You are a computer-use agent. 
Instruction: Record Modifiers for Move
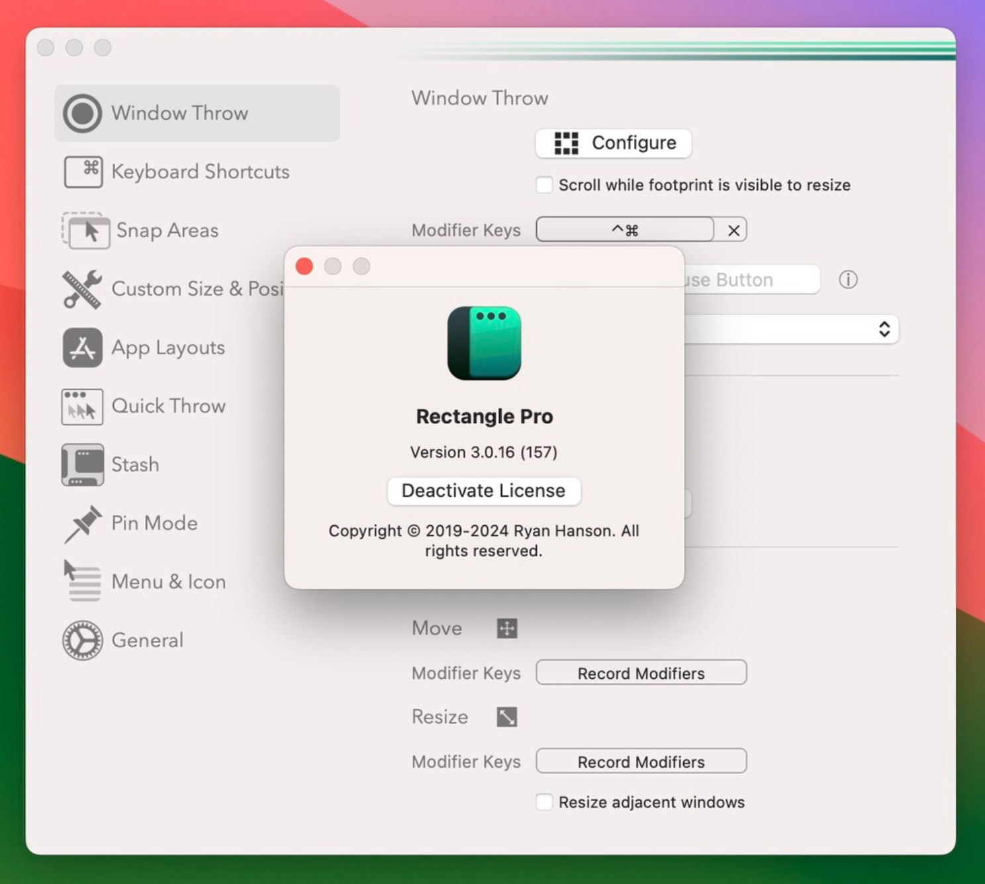coord(641,673)
